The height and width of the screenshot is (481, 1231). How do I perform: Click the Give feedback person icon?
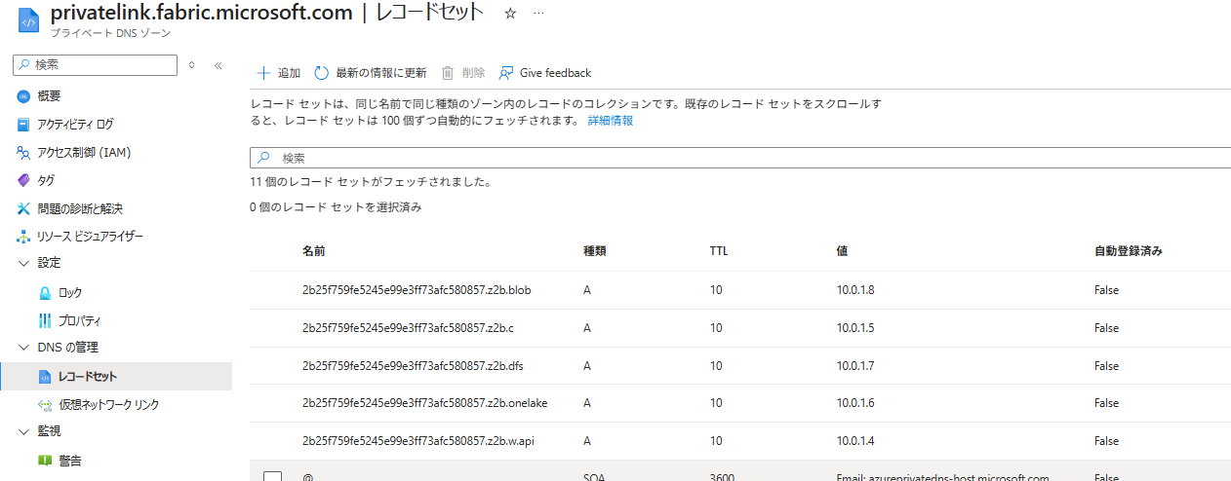pos(505,73)
